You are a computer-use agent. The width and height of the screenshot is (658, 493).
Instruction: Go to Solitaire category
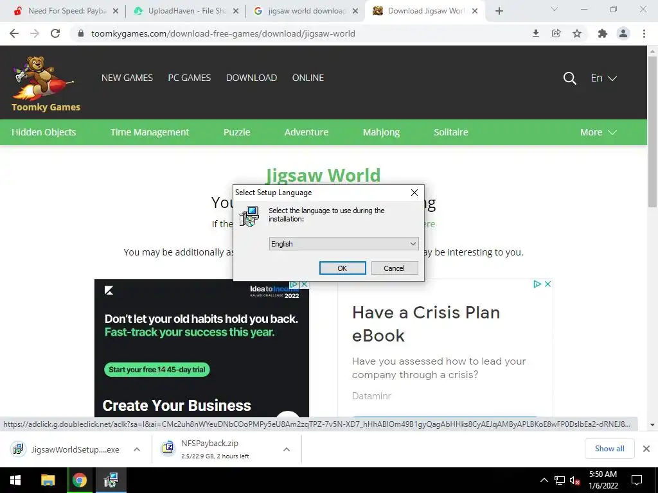point(450,132)
